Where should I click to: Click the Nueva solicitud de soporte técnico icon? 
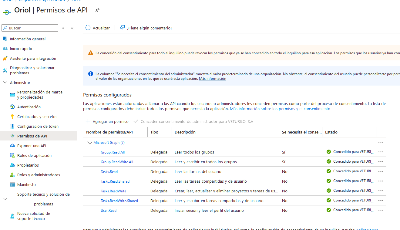click(x=12, y=216)
